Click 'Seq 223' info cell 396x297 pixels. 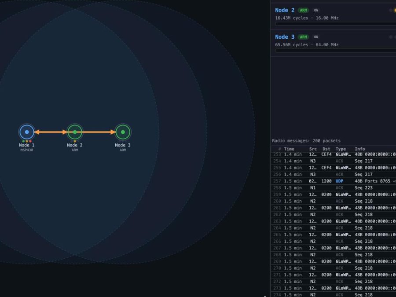(364, 187)
